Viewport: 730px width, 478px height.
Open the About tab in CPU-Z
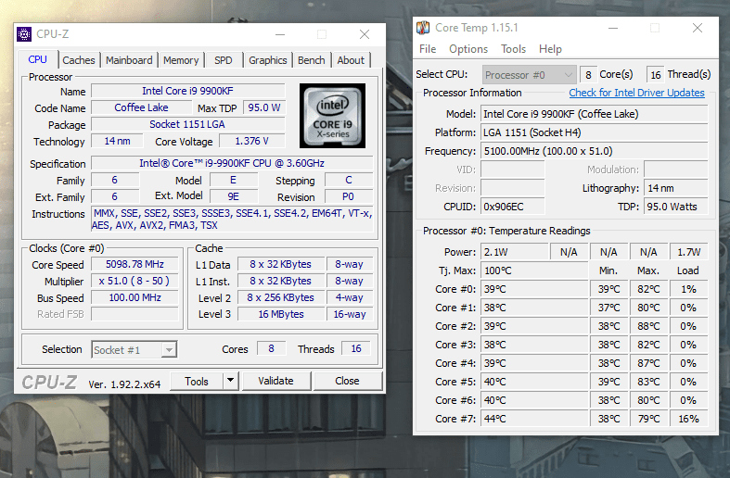tap(351, 60)
